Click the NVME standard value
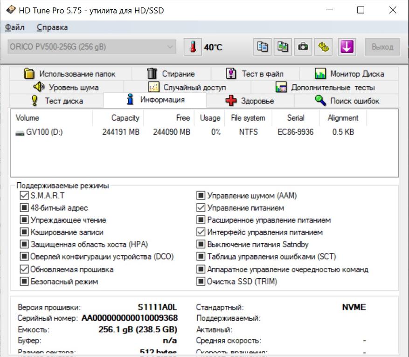This screenshot has height=357, width=409. 354,307
